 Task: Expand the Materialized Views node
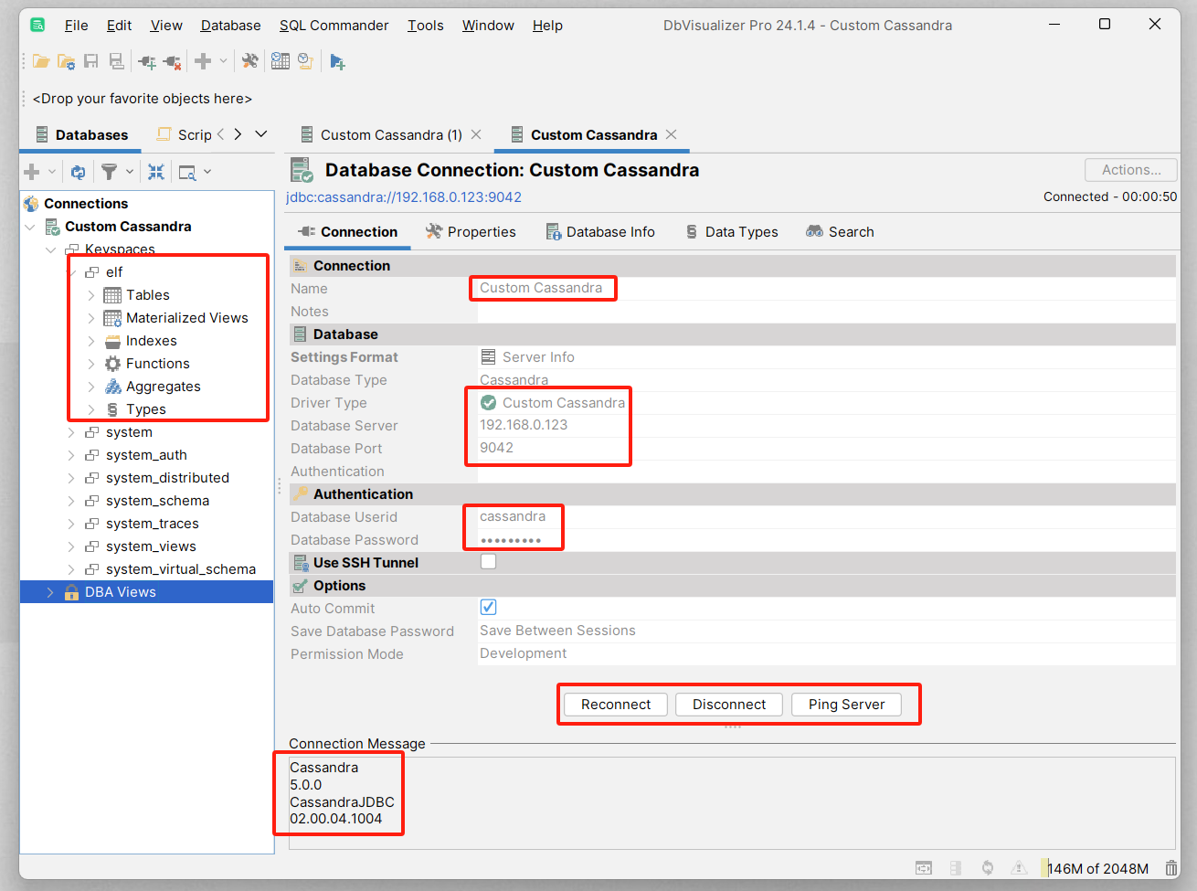(91, 318)
